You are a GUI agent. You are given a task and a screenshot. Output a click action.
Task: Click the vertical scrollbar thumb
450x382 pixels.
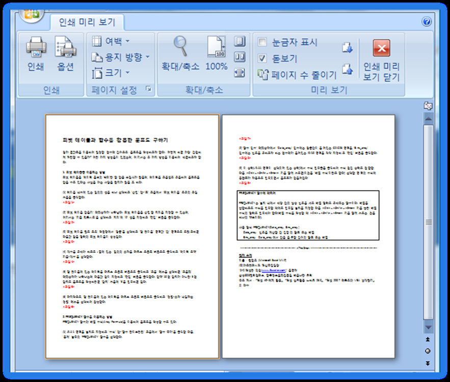[x=428, y=222]
